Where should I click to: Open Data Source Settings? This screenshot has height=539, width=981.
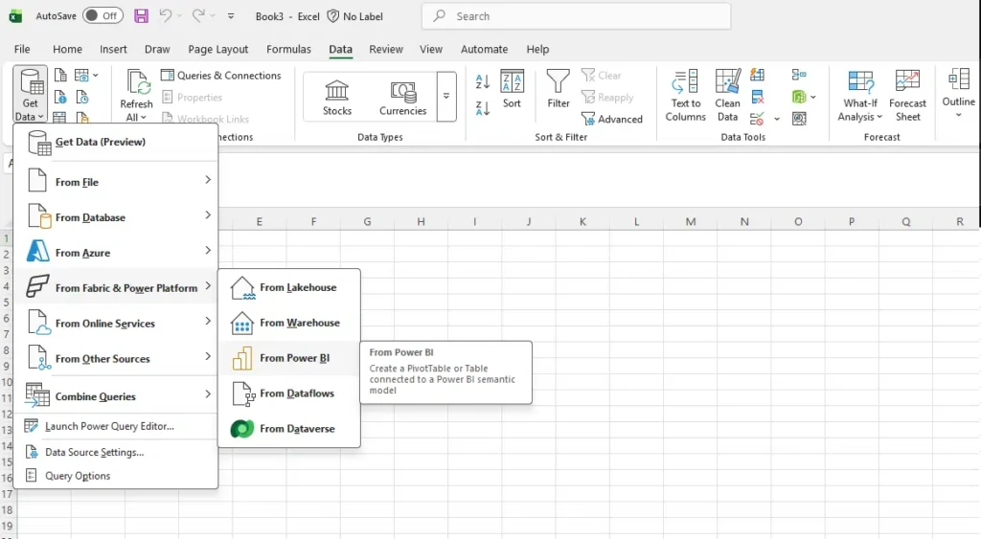[116, 452]
